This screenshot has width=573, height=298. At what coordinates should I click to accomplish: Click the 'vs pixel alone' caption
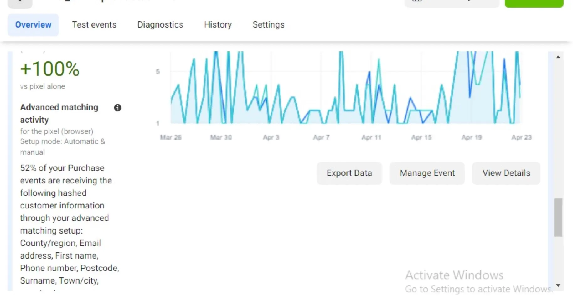click(x=43, y=86)
